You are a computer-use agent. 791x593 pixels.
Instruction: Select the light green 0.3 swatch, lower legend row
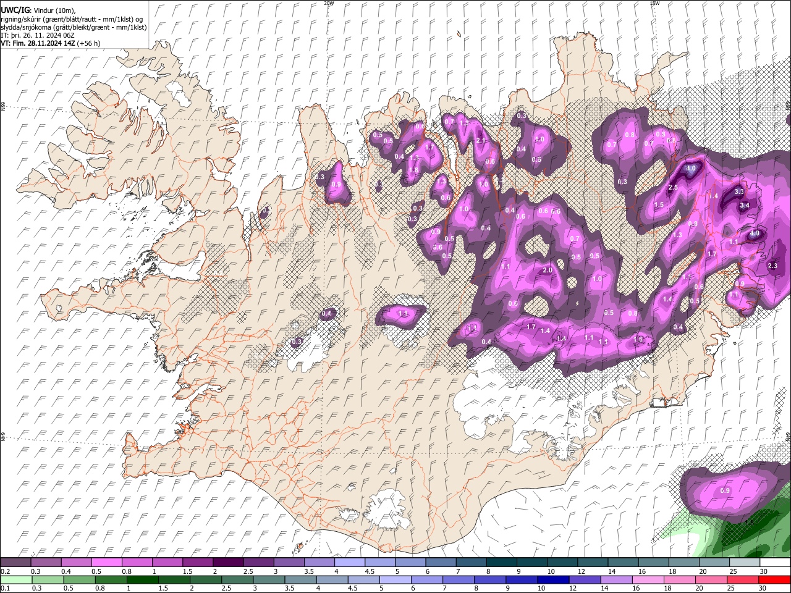click(48, 579)
